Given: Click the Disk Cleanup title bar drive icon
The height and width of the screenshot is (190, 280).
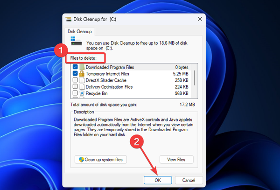Looking at the screenshot, I should 69,19.
